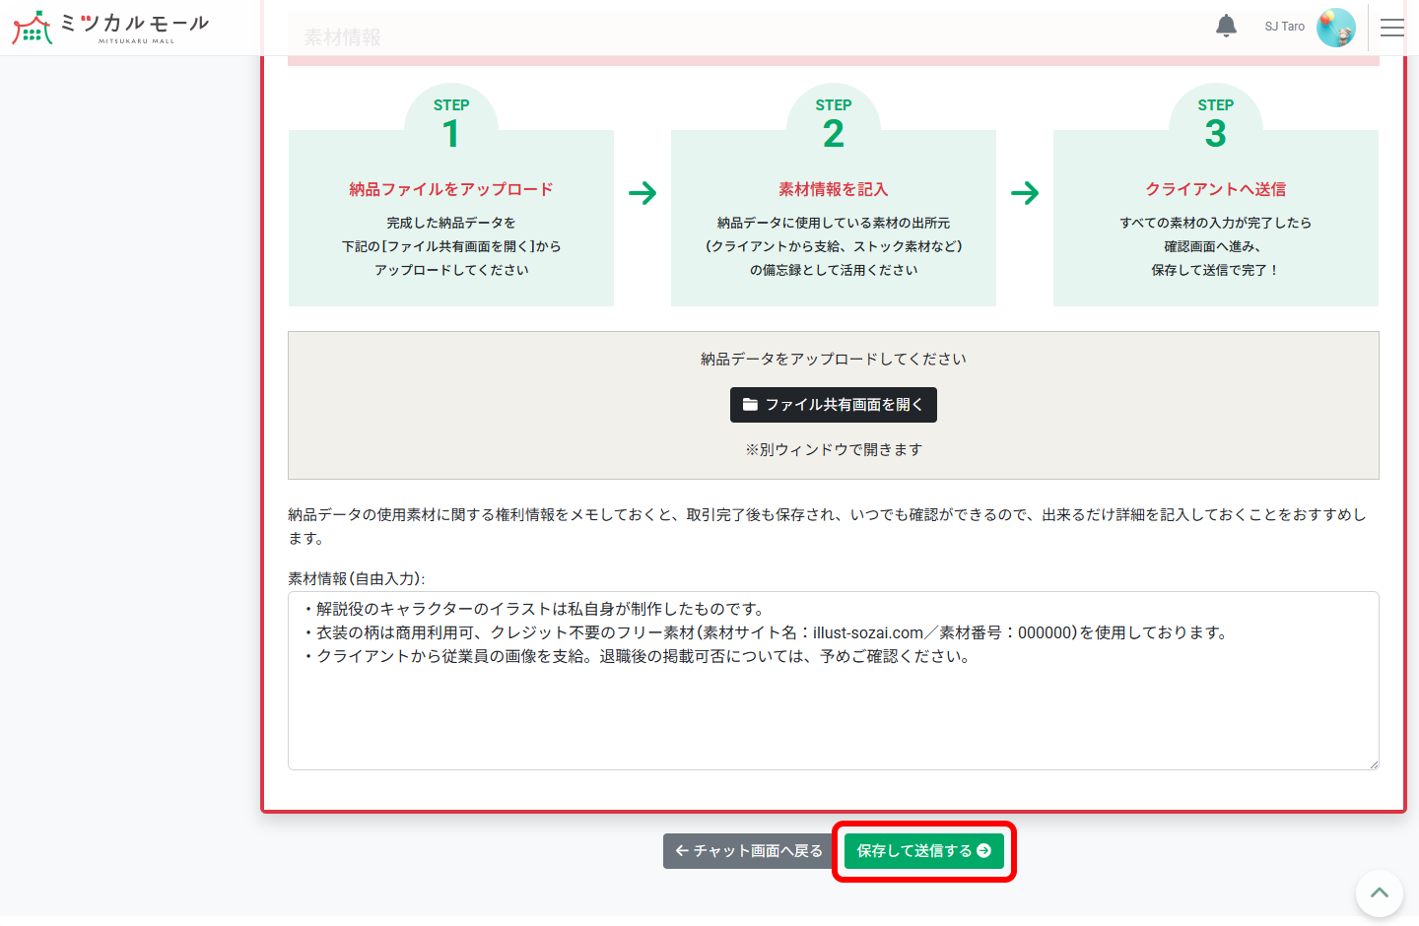This screenshot has height=926, width=1419.
Task: Open the ファイル共有画面を開く file sharing screen
Action: coord(833,405)
